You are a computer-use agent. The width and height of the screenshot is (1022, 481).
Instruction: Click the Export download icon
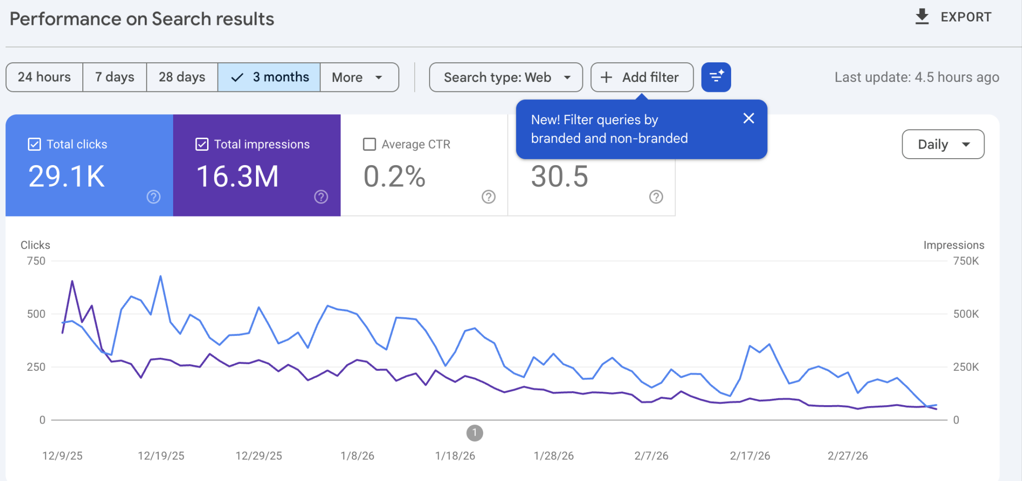(922, 17)
